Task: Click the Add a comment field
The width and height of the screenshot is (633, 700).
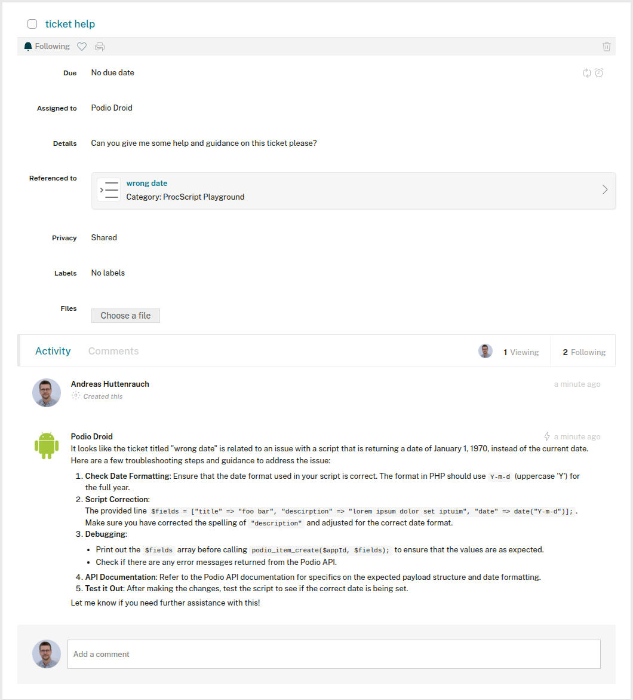Action: point(334,654)
